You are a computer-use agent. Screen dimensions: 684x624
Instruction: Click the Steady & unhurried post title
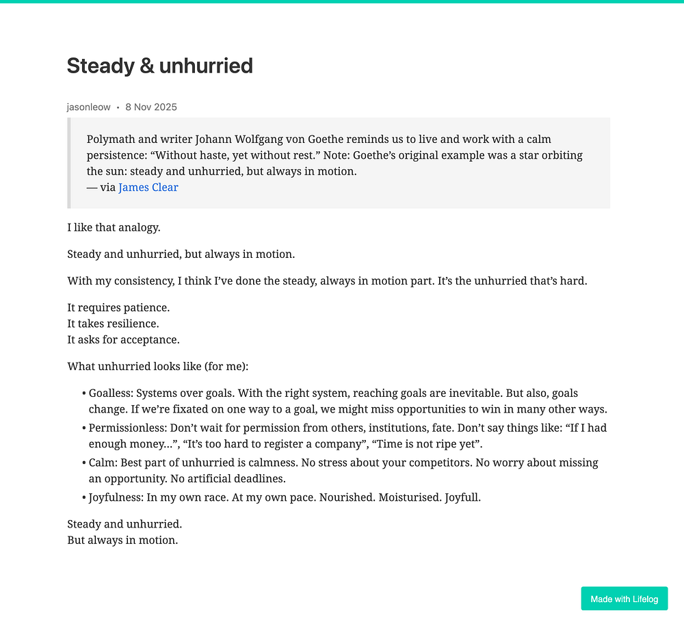[159, 66]
